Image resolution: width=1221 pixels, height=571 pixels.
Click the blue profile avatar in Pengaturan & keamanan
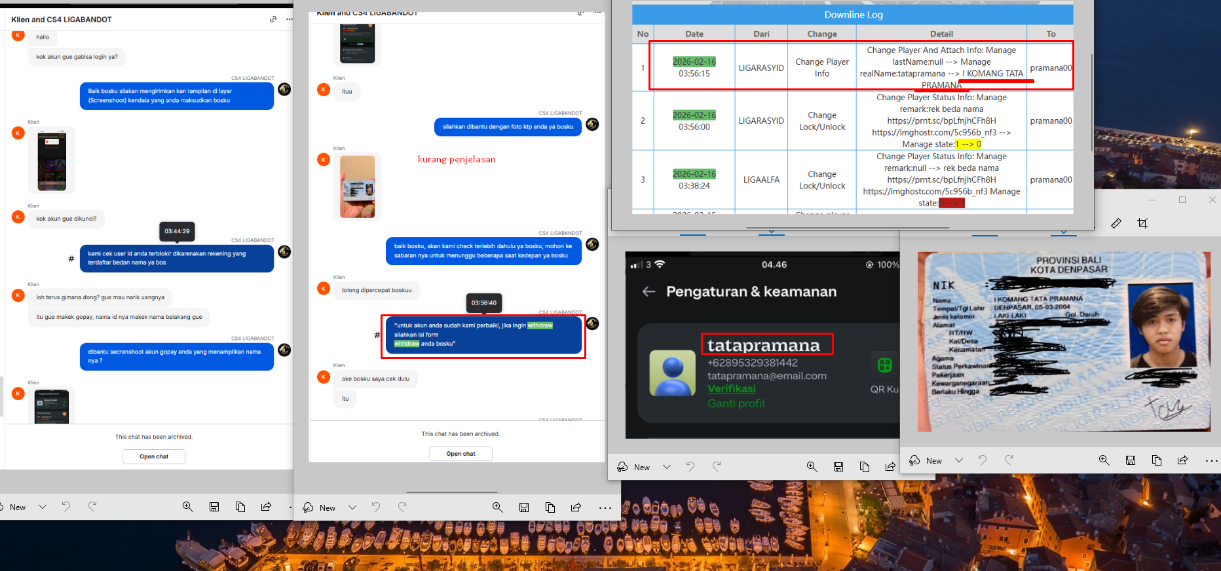(672, 373)
